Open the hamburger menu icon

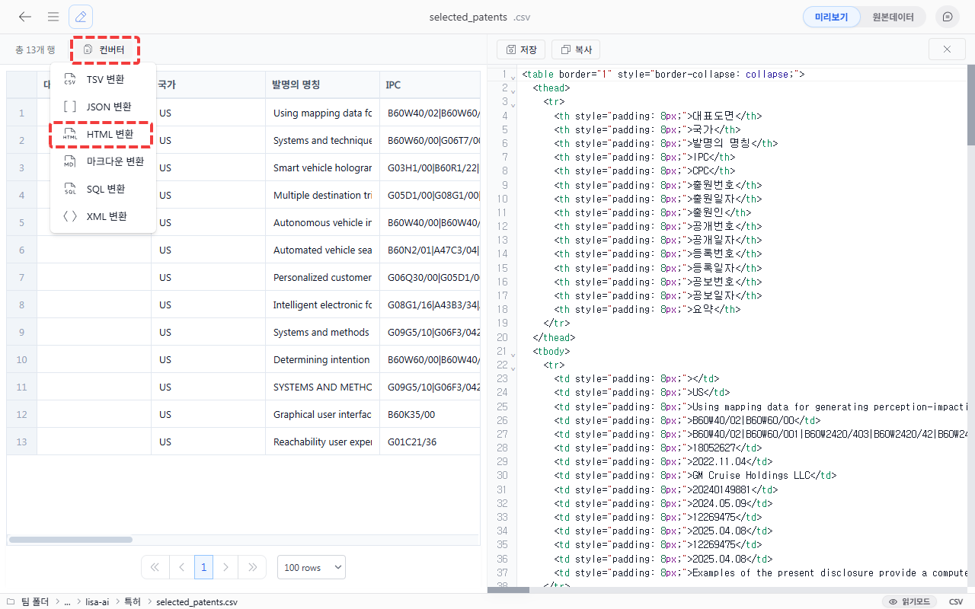[x=53, y=17]
